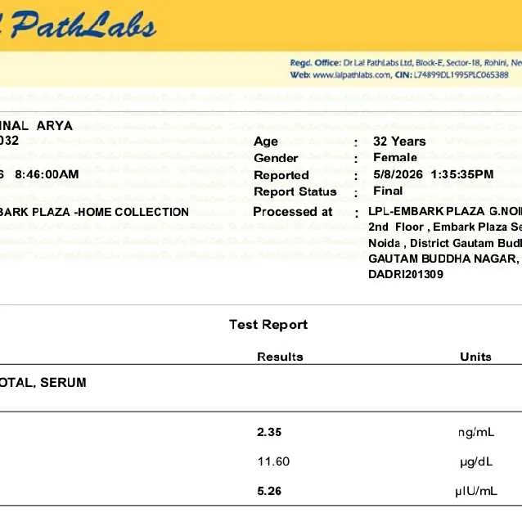Click the Test Report heading
This screenshot has height=522, width=522.
tap(268, 325)
